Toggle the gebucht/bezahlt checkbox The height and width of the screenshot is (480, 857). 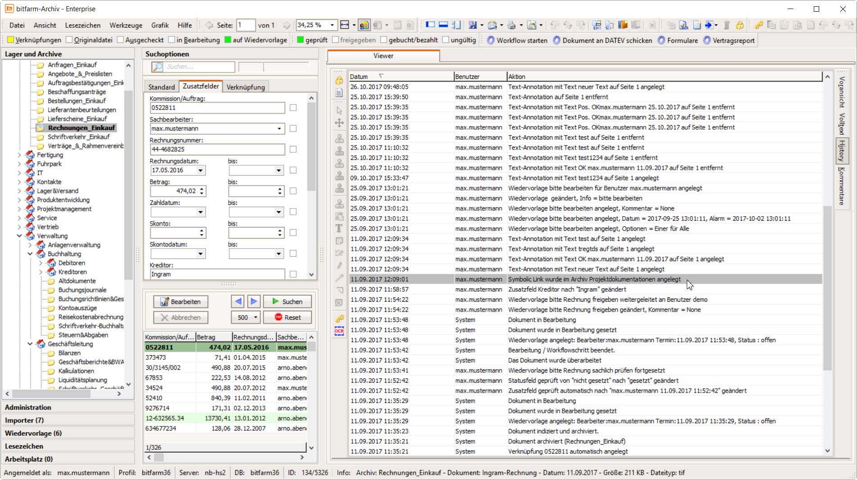384,40
